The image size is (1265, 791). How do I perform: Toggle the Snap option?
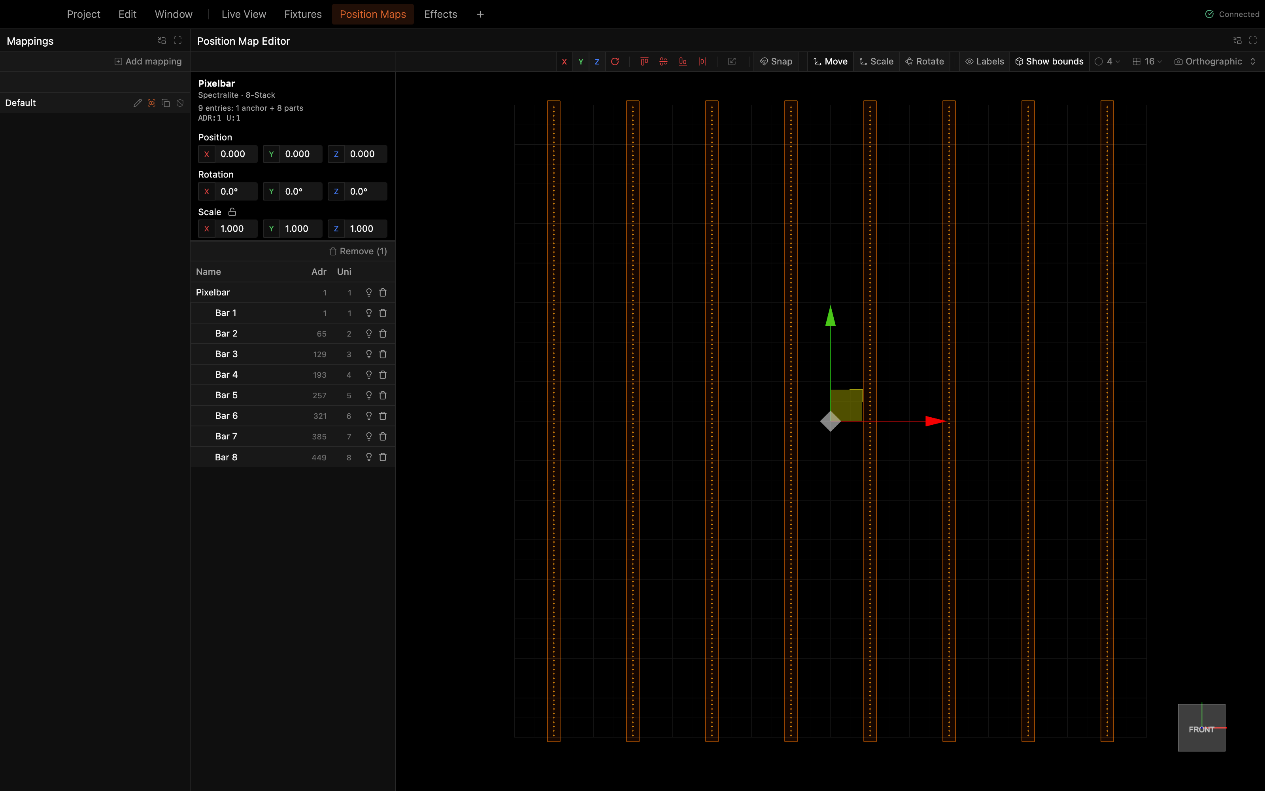point(776,62)
